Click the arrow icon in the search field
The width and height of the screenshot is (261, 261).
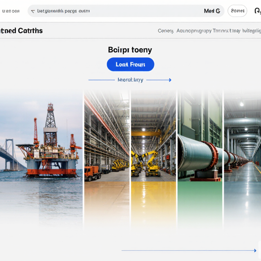[33, 11]
